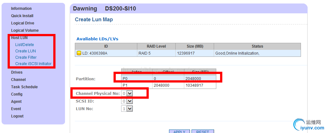This screenshot has width=326, height=133.
Task: Click the RAID Level column header
Action: [156, 46]
